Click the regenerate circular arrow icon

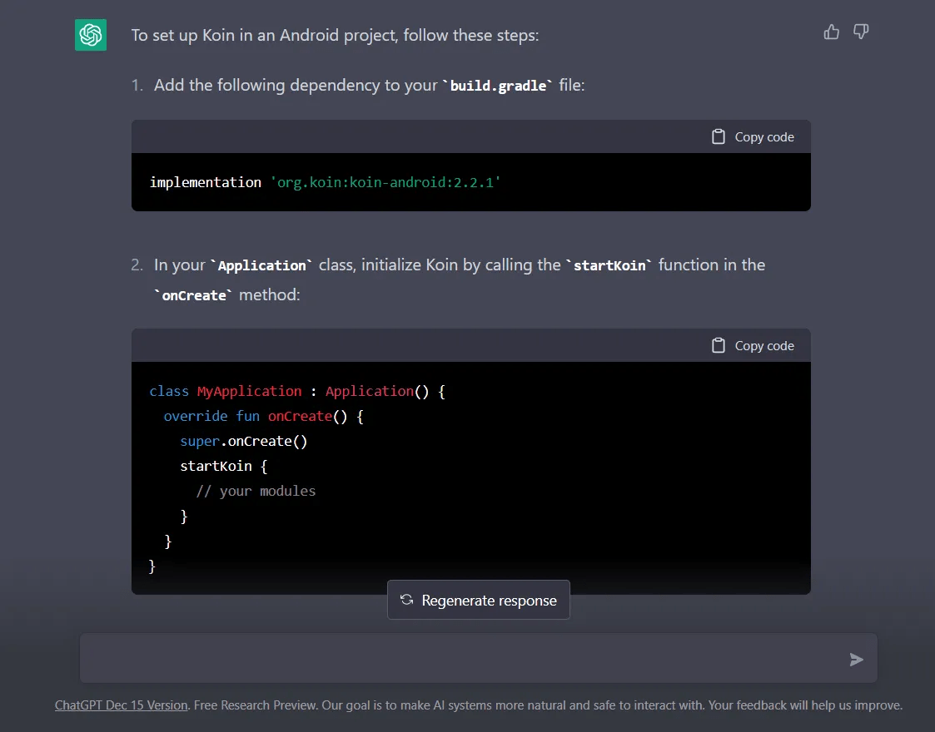(406, 600)
